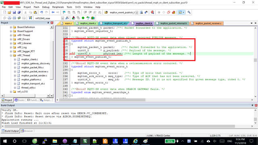
Task: Switch to the mqttsn_packet_internal.h tab
Action: point(172,23)
